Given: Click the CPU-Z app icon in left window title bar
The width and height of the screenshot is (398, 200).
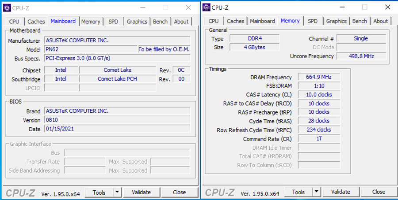Looking at the screenshot, I should click(7, 7).
